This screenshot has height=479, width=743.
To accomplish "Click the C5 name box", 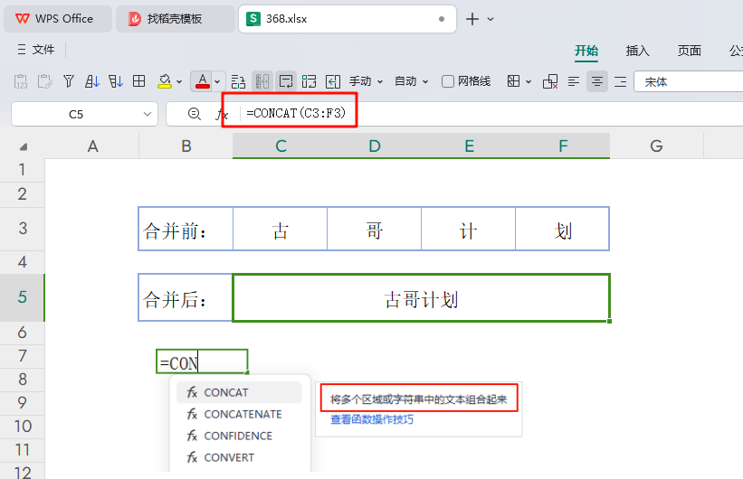I will 76,114.
